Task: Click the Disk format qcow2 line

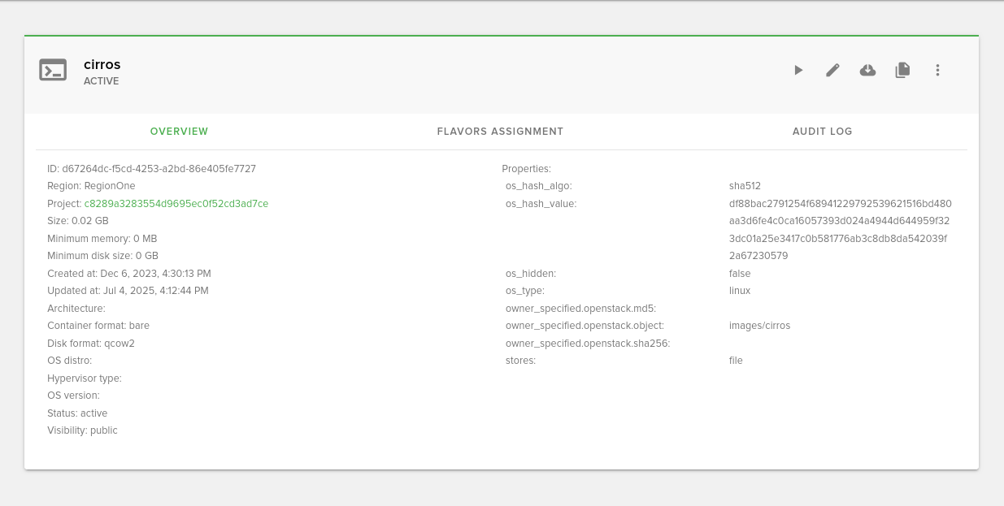Action: pyautogui.click(x=91, y=344)
